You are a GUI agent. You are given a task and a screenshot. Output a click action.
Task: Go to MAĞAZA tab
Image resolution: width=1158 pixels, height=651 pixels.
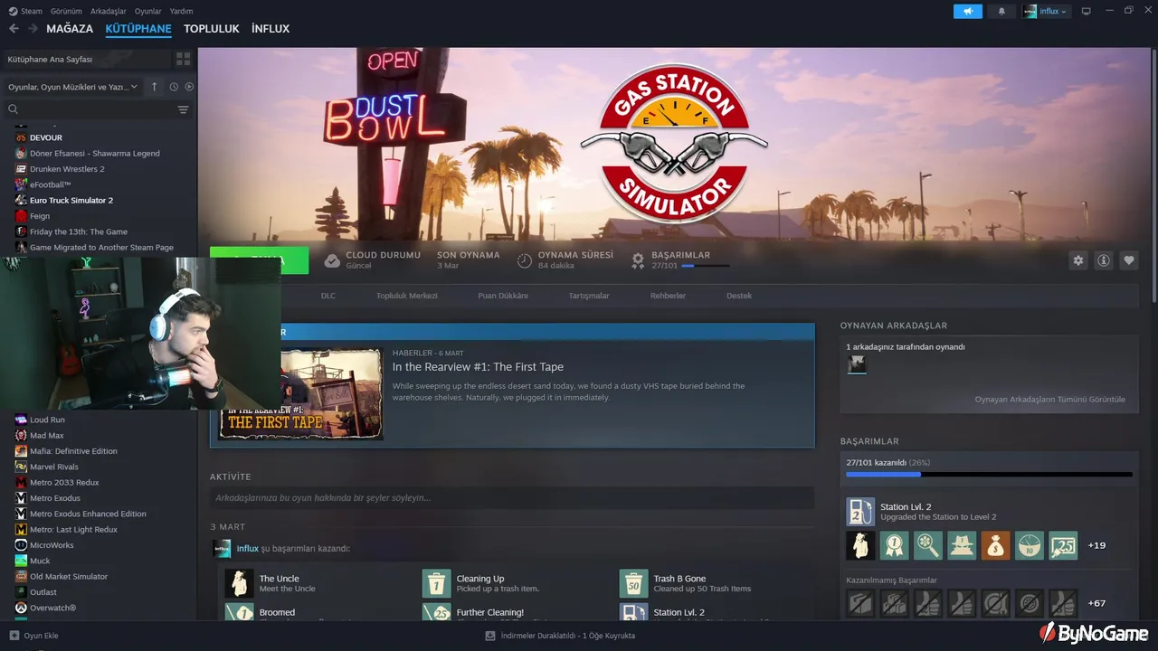(70, 29)
